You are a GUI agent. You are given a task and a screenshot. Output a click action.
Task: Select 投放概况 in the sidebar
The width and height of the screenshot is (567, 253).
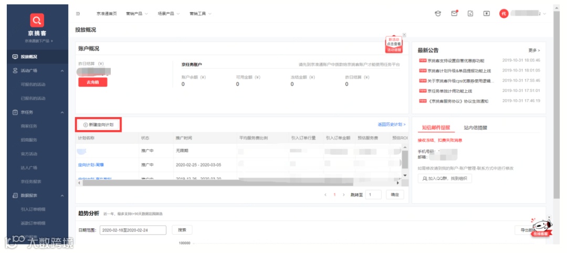(37, 57)
